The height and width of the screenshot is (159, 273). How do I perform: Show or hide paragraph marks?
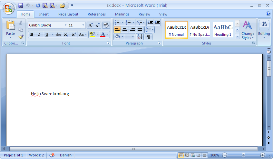coord(149,37)
